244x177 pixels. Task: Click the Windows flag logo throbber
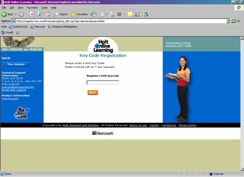point(239,8)
